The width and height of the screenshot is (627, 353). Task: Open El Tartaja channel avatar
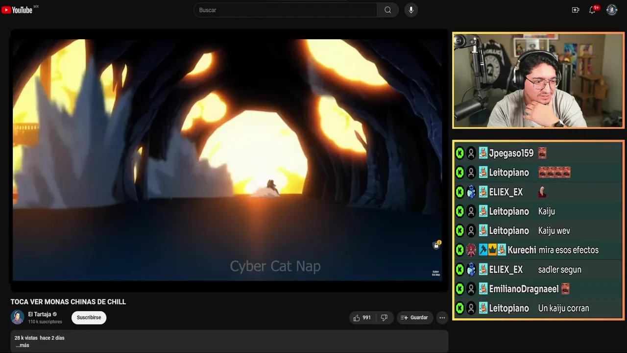[x=18, y=317]
